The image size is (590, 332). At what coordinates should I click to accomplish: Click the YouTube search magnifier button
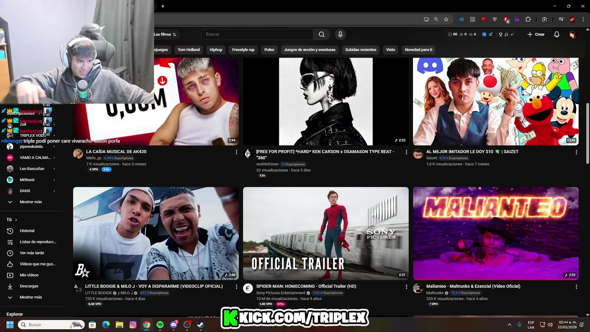pyautogui.click(x=321, y=34)
